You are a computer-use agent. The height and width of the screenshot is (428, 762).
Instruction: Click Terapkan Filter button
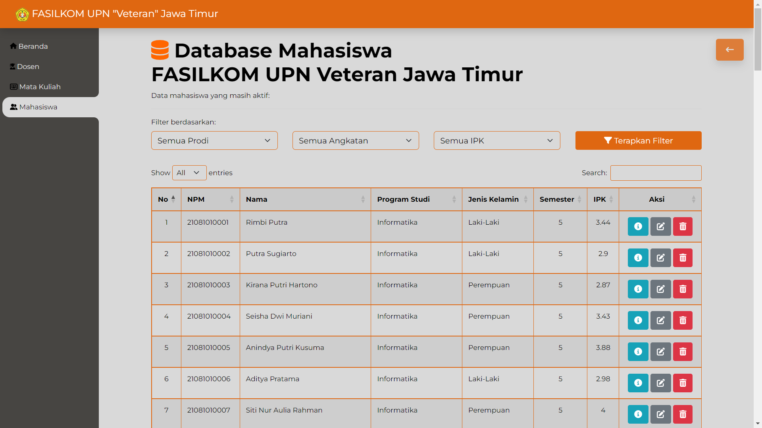[x=638, y=141]
